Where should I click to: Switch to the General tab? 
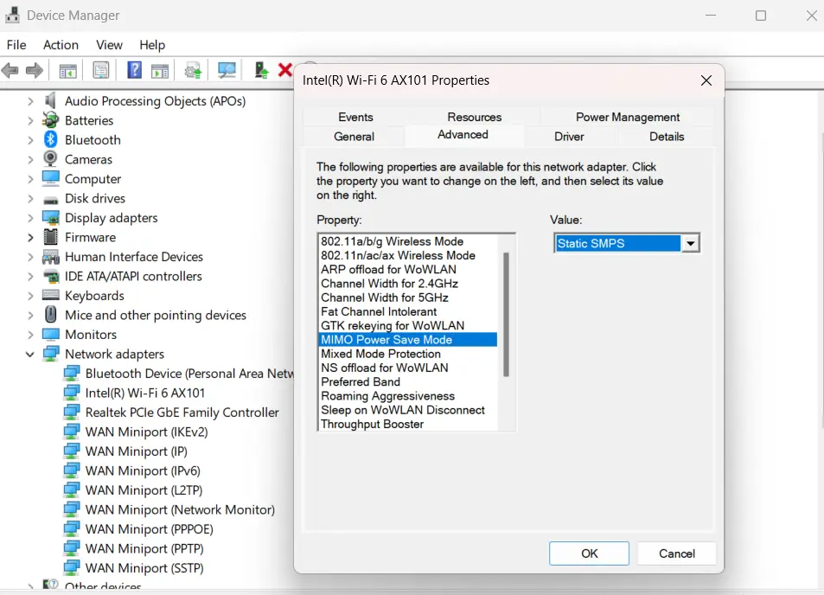354,137
